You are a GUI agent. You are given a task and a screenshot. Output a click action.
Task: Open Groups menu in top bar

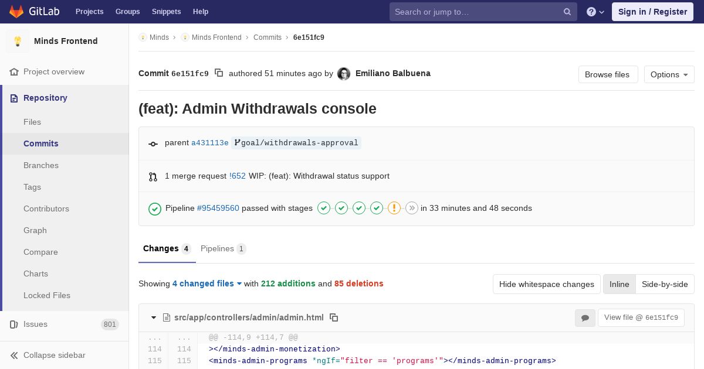click(x=127, y=12)
